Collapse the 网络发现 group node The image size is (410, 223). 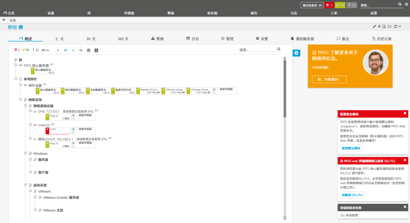pyautogui.click(x=20, y=100)
